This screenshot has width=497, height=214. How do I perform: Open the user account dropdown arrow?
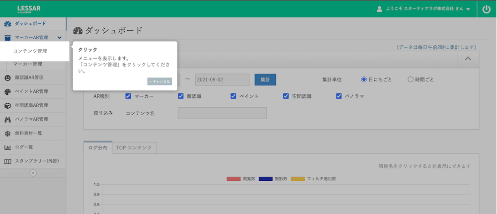click(468, 9)
